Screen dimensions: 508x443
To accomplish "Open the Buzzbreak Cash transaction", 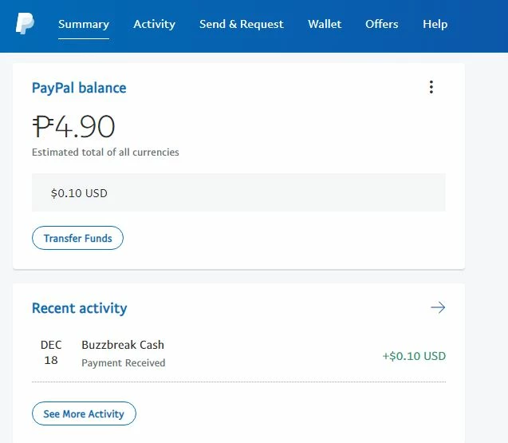I will (123, 345).
